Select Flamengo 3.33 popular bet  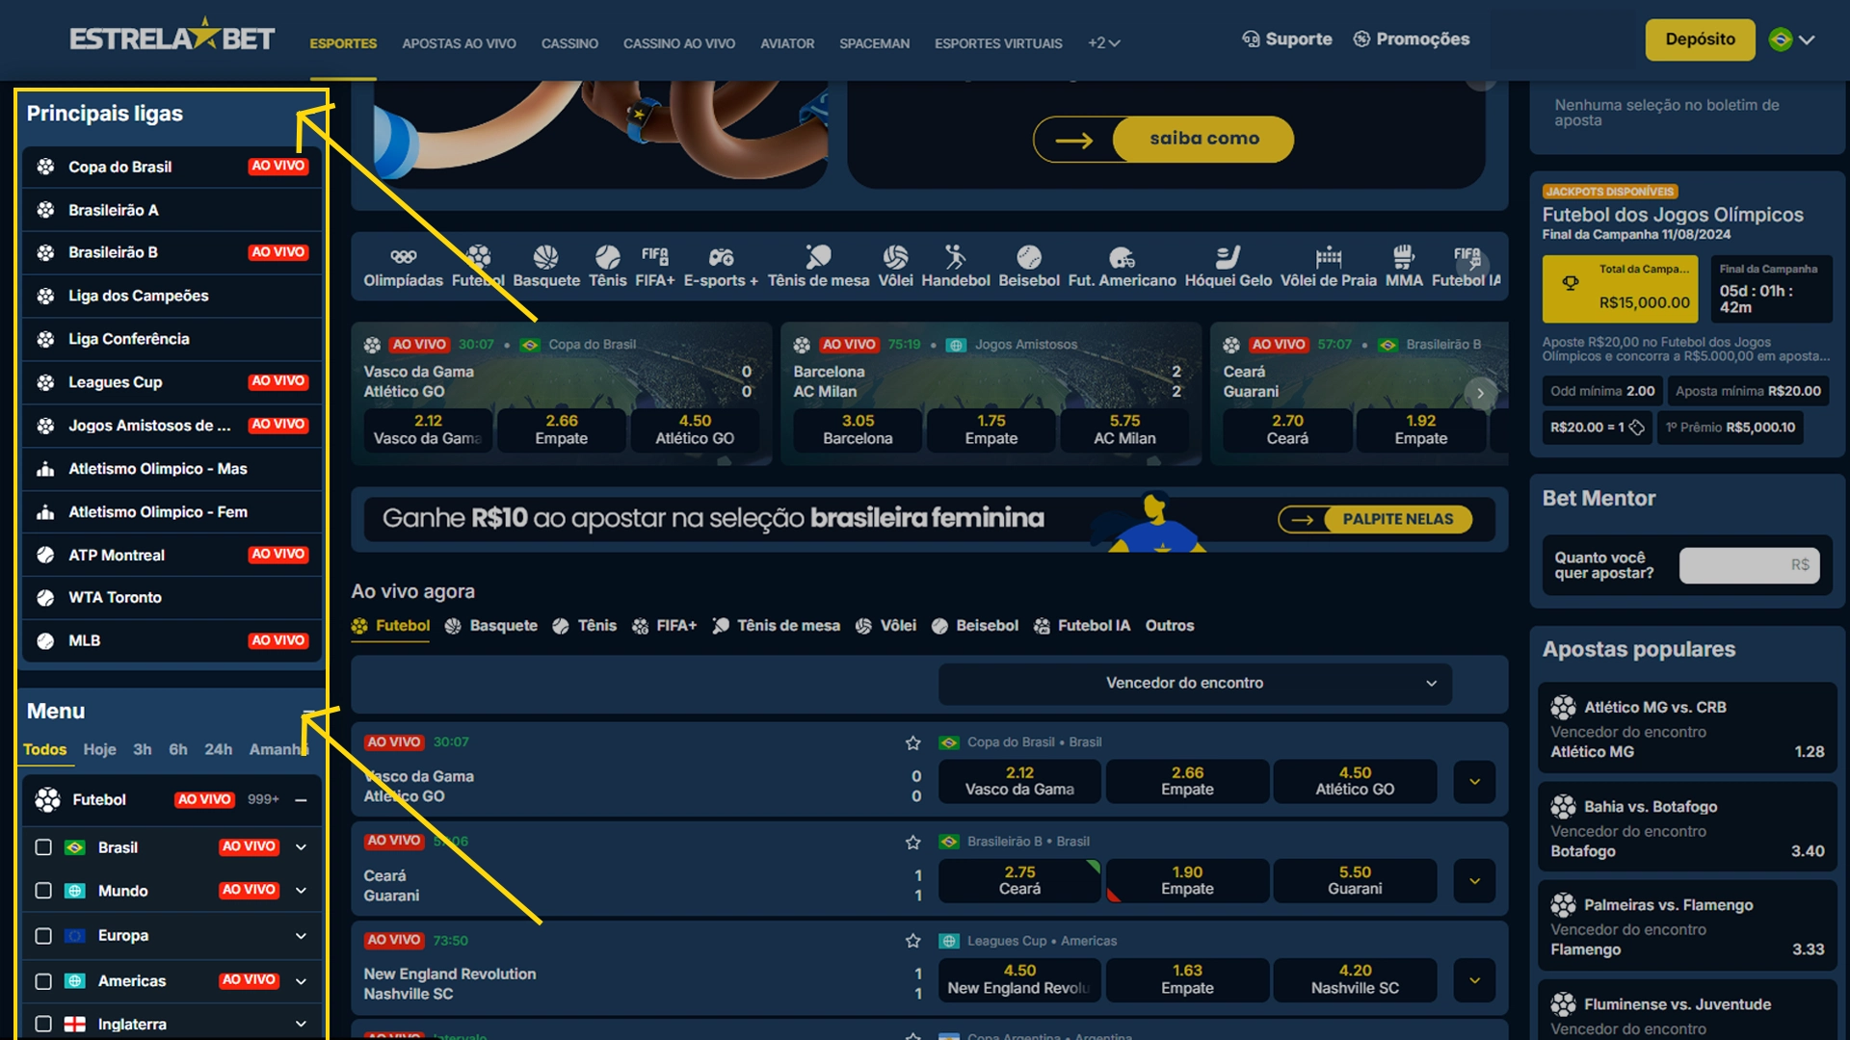click(1687, 927)
